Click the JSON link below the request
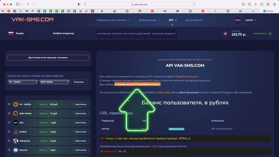This screenshot has height=157, width=279. 153,147
